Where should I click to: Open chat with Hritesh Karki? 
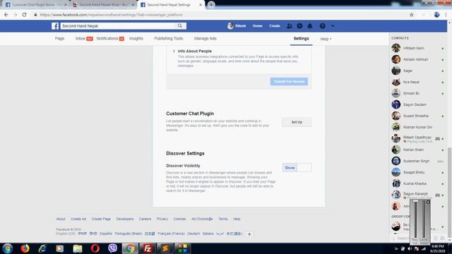(x=417, y=48)
